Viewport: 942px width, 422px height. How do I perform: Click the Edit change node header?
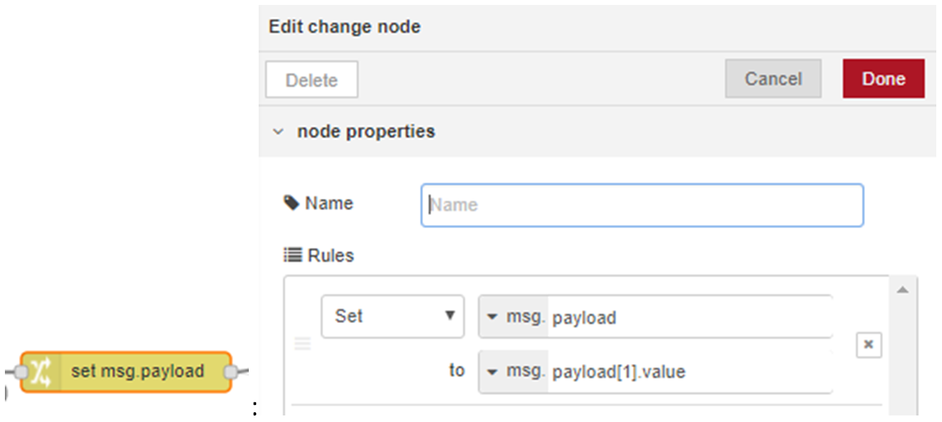pos(345,27)
